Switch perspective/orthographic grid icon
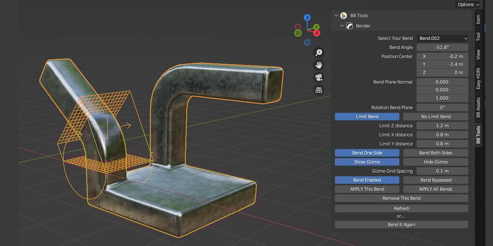 [319, 90]
